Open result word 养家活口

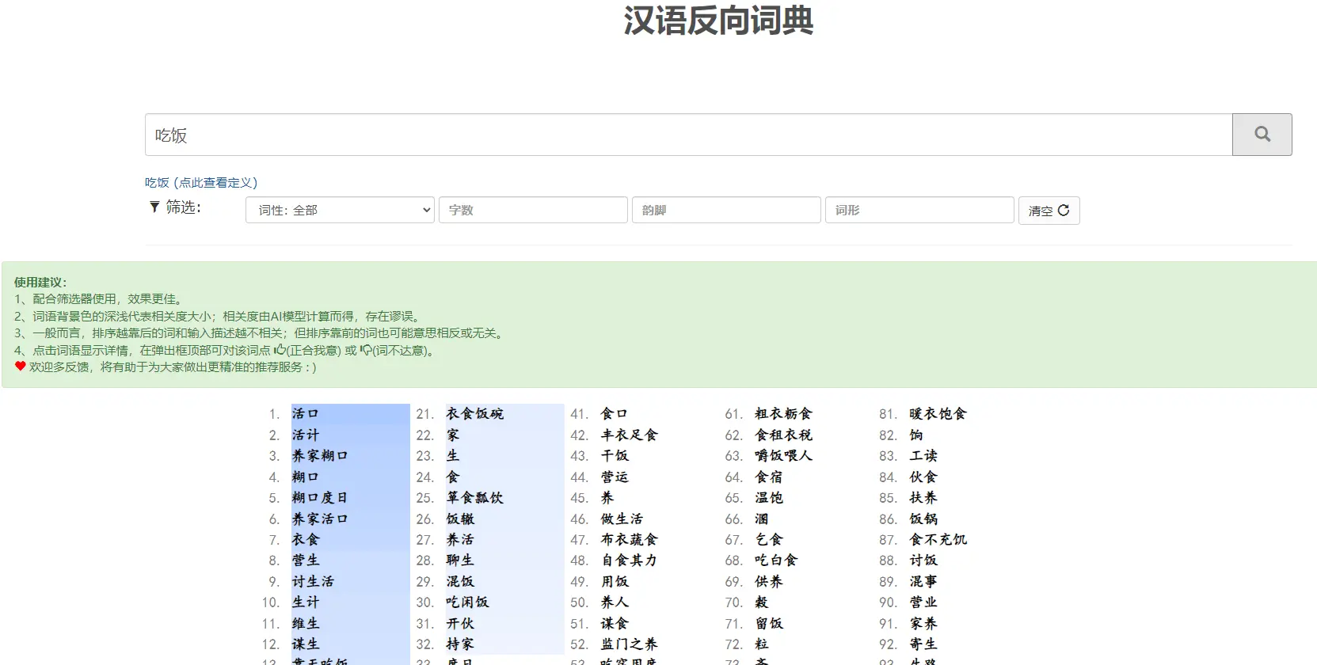(x=320, y=519)
